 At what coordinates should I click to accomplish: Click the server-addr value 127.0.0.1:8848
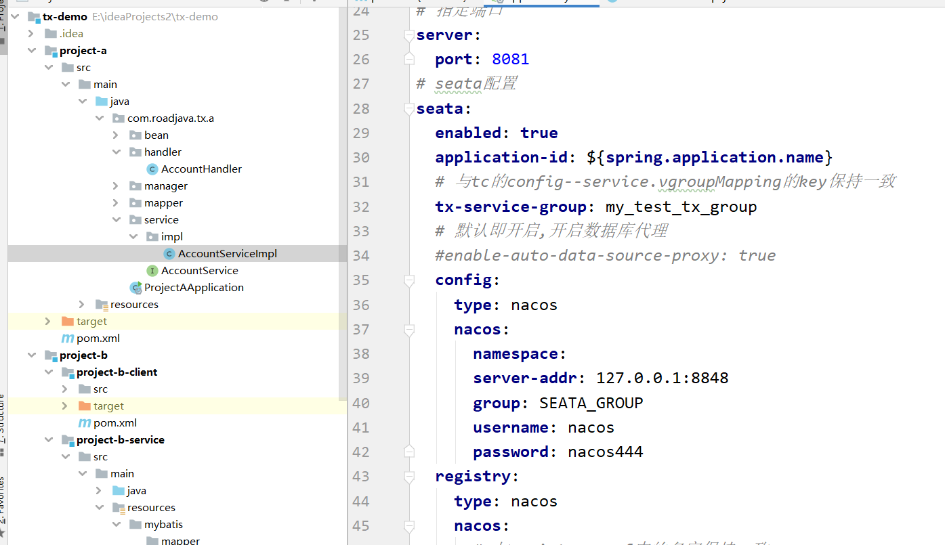click(662, 378)
